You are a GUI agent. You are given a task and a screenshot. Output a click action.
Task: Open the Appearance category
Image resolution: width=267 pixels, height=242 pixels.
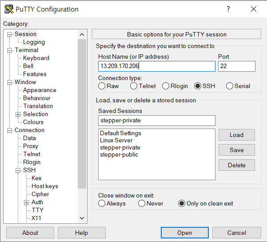(x=40, y=90)
